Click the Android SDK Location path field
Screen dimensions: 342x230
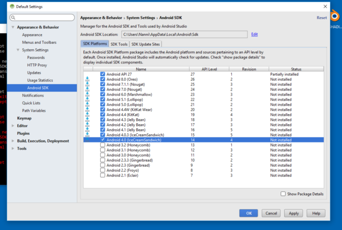tap(185, 34)
